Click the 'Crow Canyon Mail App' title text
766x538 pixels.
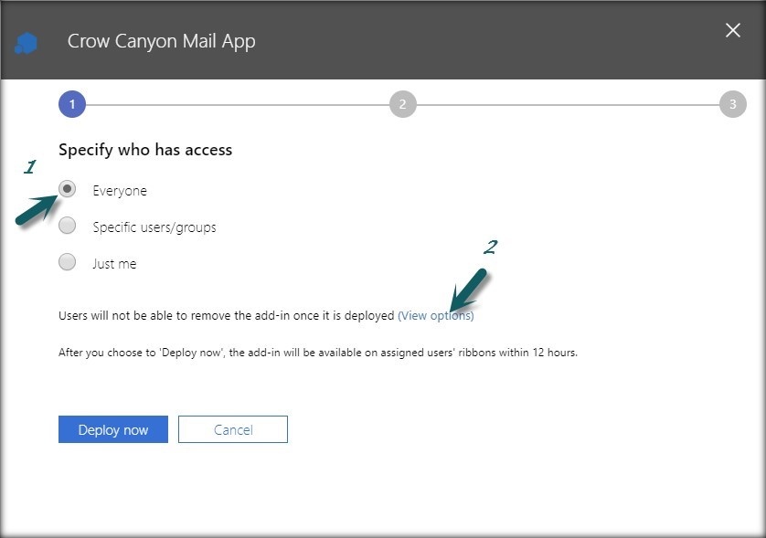(161, 42)
